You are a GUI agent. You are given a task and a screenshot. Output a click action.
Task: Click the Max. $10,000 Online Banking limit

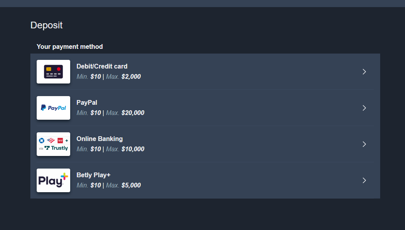[x=125, y=149]
